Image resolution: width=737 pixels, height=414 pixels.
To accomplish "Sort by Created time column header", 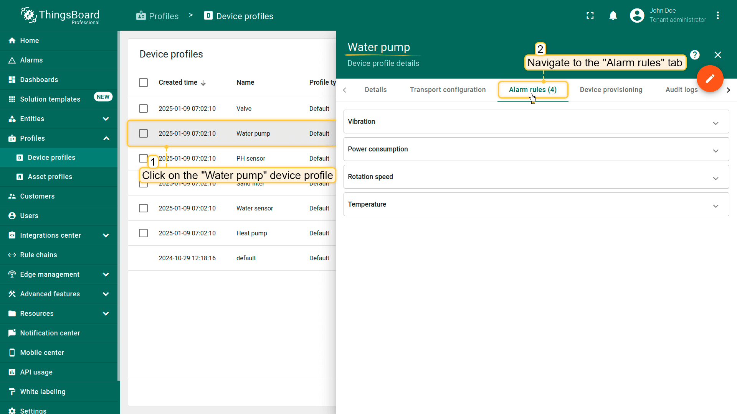I will (178, 82).
